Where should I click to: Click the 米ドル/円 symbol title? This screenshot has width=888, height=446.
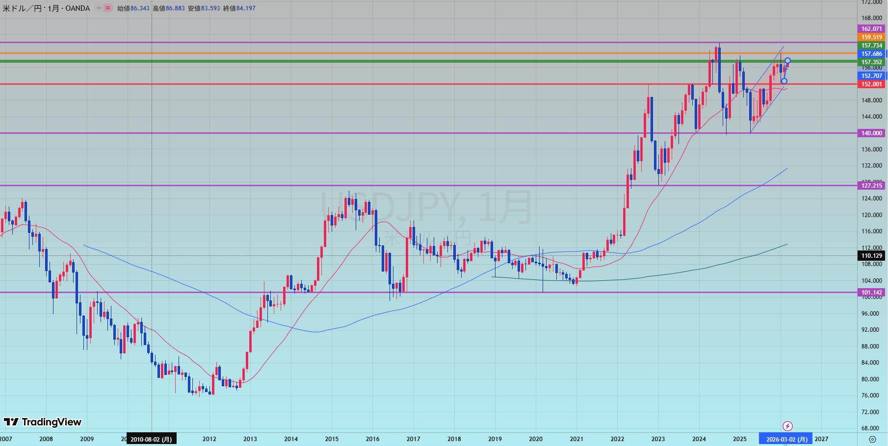[22, 8]
